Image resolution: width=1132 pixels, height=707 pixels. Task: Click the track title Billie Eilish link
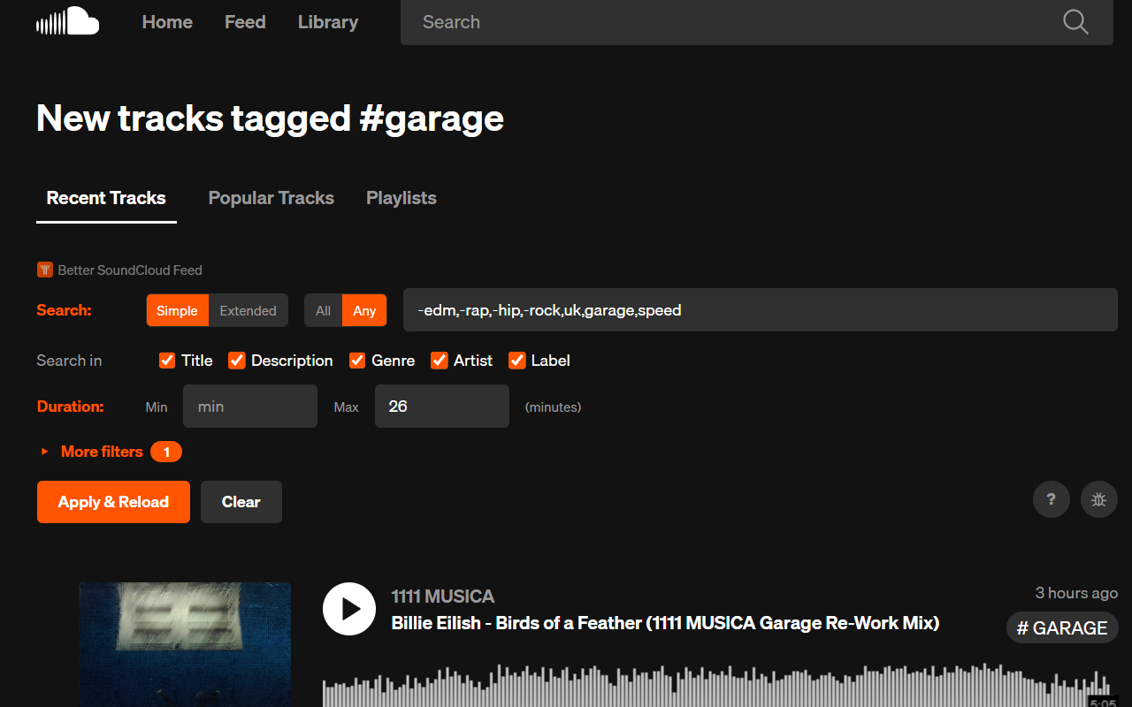tap(665, 623)
